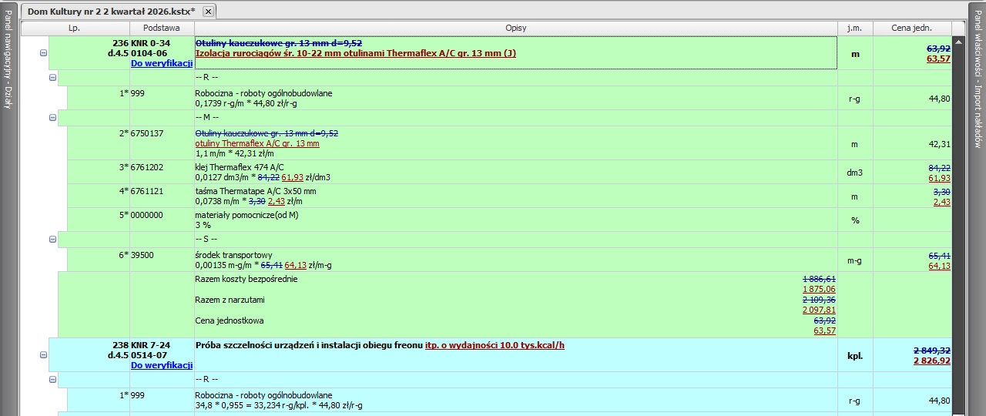Select new total value 1 875,06
The height and width of the screenshot is (416, 986).
[x=819, y=290]
